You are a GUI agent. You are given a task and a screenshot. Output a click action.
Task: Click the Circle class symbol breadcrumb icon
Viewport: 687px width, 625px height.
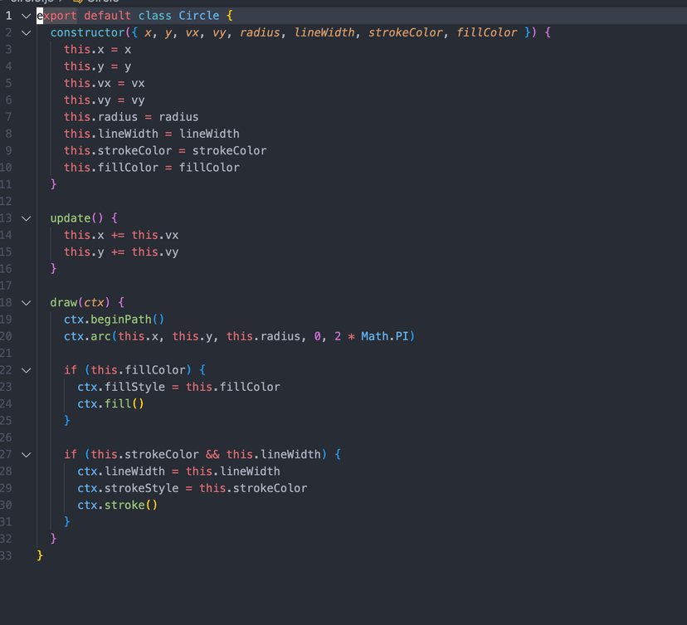tap(78, 2)
